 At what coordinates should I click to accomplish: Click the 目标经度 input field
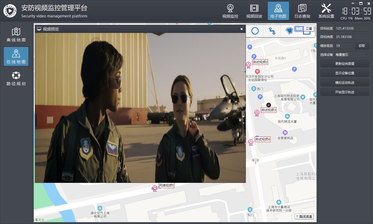(x=352, y=28)
